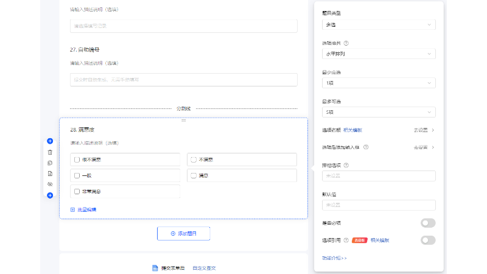Check the 非常满意 option
The height and width of the screenshot is (274, 487).
(77, 191)
